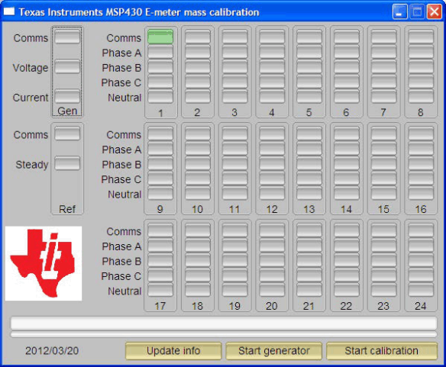This screenshot has width=446, height=367.
Task: Click the Comms indicator of meter 8
Action: click(421, 37)
